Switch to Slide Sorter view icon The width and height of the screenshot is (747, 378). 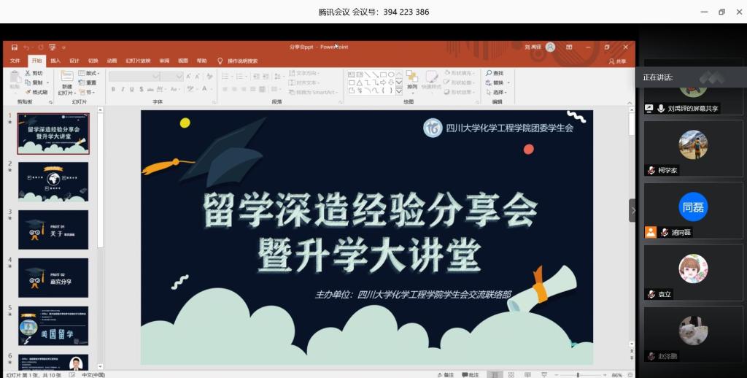click(x=510, y=374)
